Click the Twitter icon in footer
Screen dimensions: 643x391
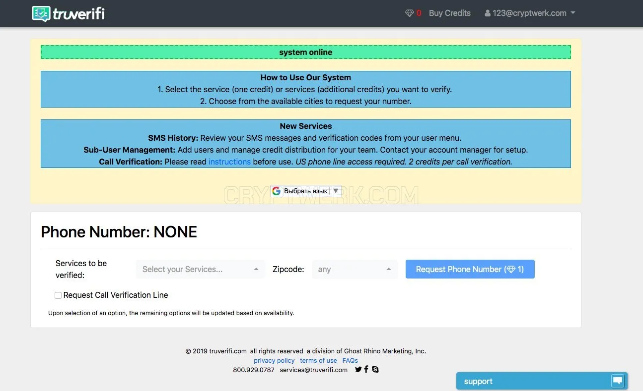click(x=358, y=369)
